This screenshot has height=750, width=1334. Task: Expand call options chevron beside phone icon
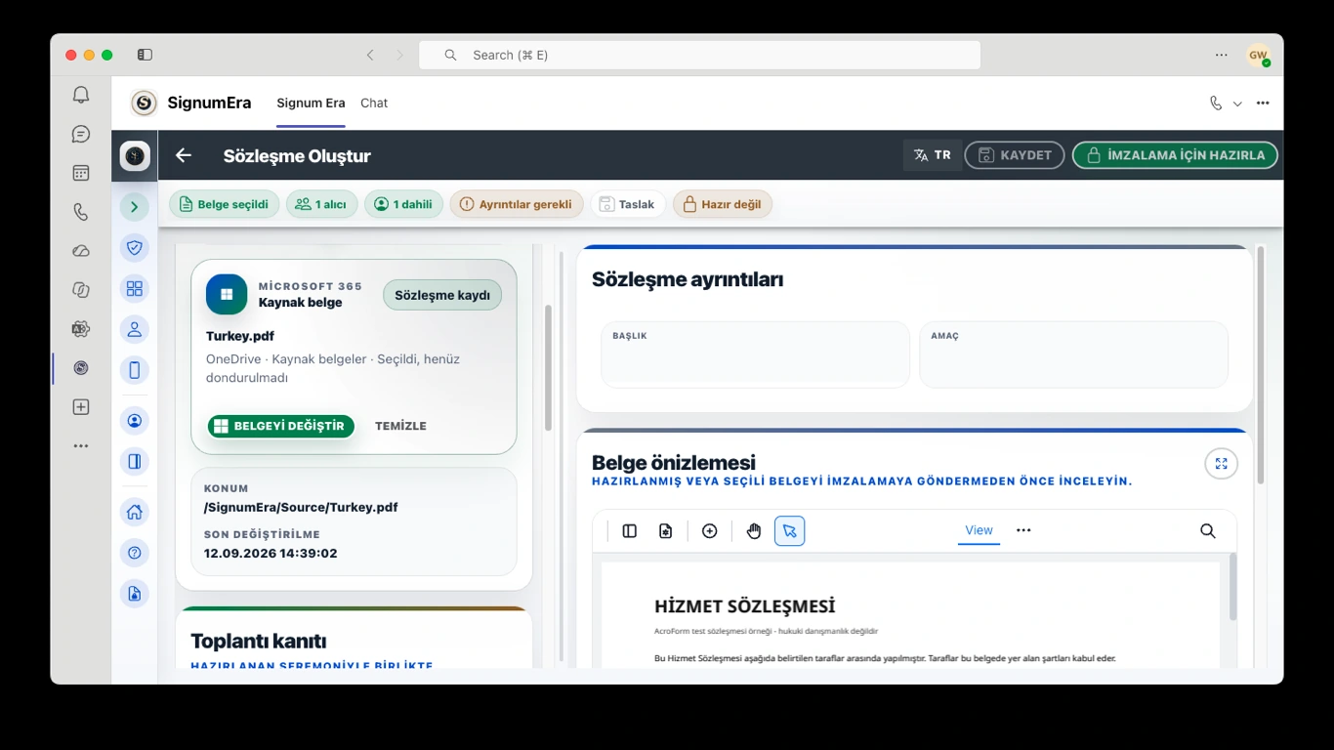pos(1237,104)
